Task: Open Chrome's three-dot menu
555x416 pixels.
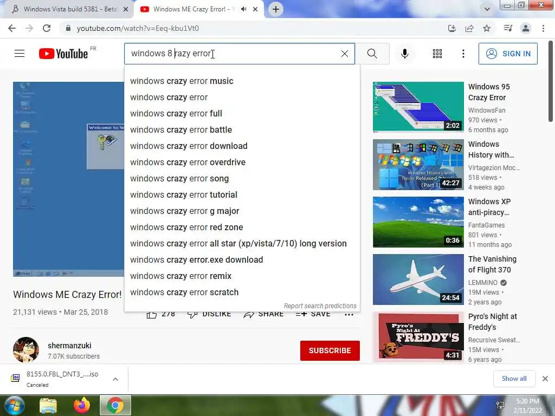Action: click(543, 28)
